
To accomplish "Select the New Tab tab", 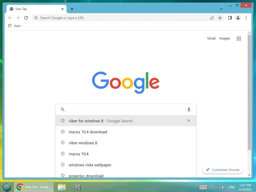I will [36, 9].
